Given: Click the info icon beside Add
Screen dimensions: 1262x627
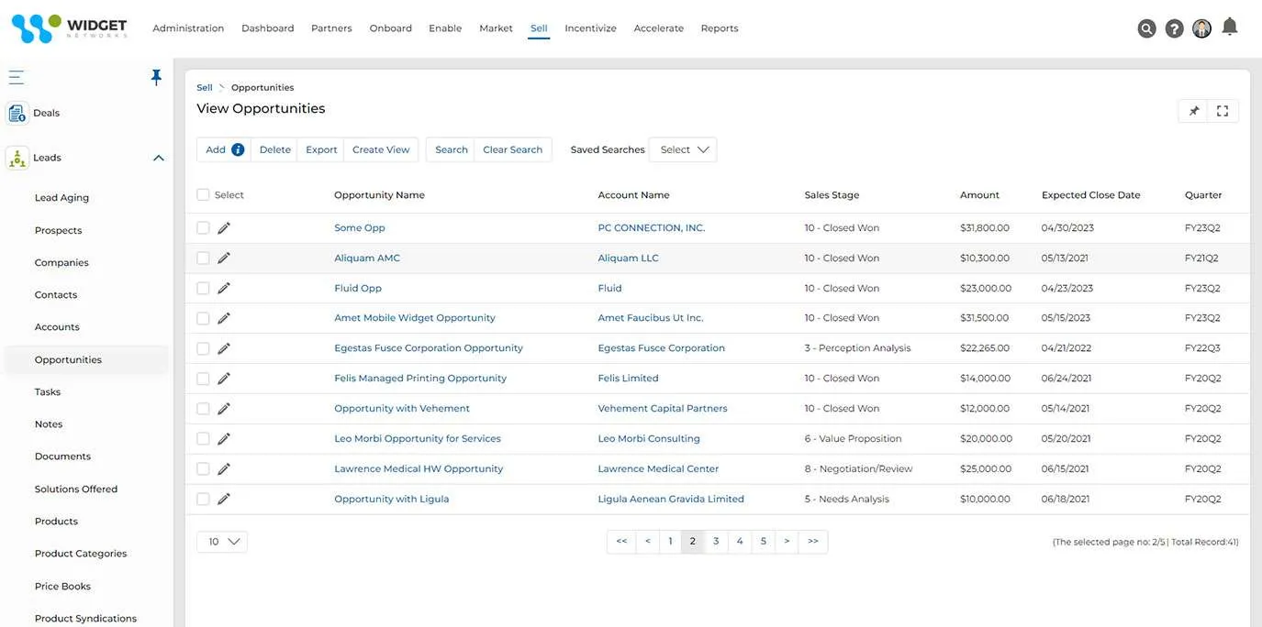Looking at the screenshot, I should click(238, 149).
